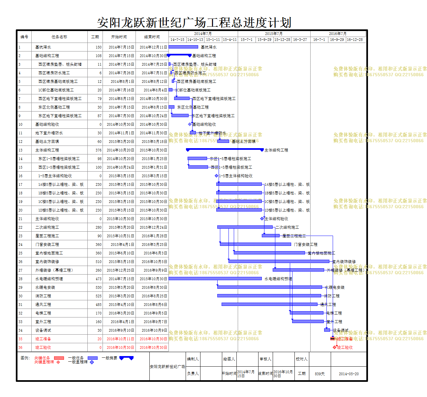Click the 839天 total duration value
This screenshot has height=397, width=427.
320,374
